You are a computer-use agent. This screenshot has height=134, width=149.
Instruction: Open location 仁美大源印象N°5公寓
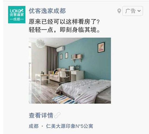tap(69, 126)
